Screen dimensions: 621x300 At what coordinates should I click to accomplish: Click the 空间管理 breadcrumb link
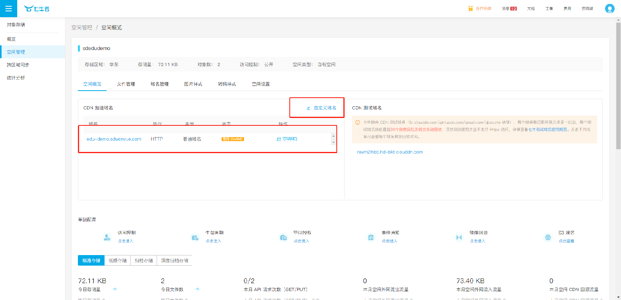[82, 27]
